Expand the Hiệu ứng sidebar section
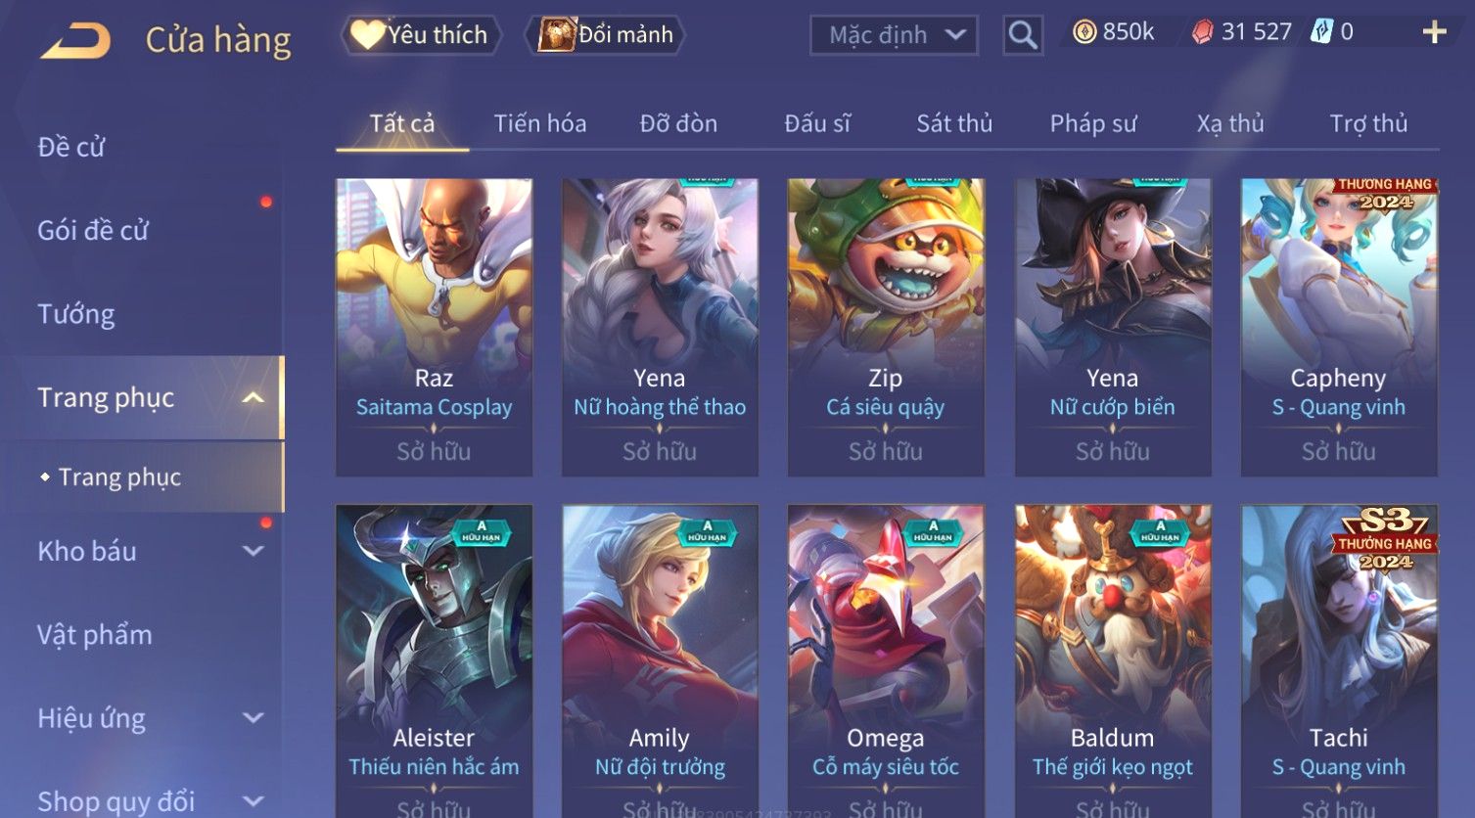The image size is (1475, 818). click(x=253, y=717)
